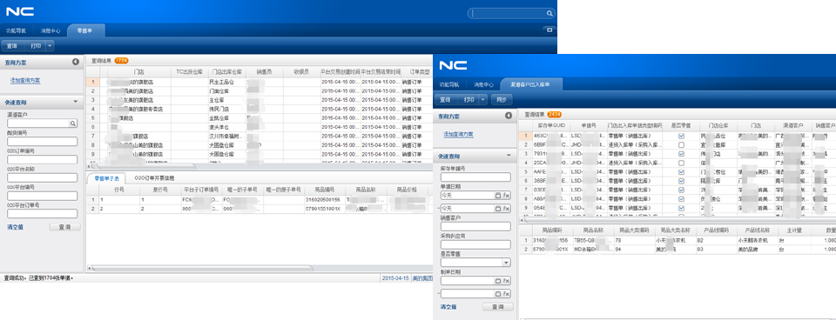Switch to 消息中心 tab in the 零售单 window
The width and height of the screenshot is (836, 320).
click(x=51, y=31)
